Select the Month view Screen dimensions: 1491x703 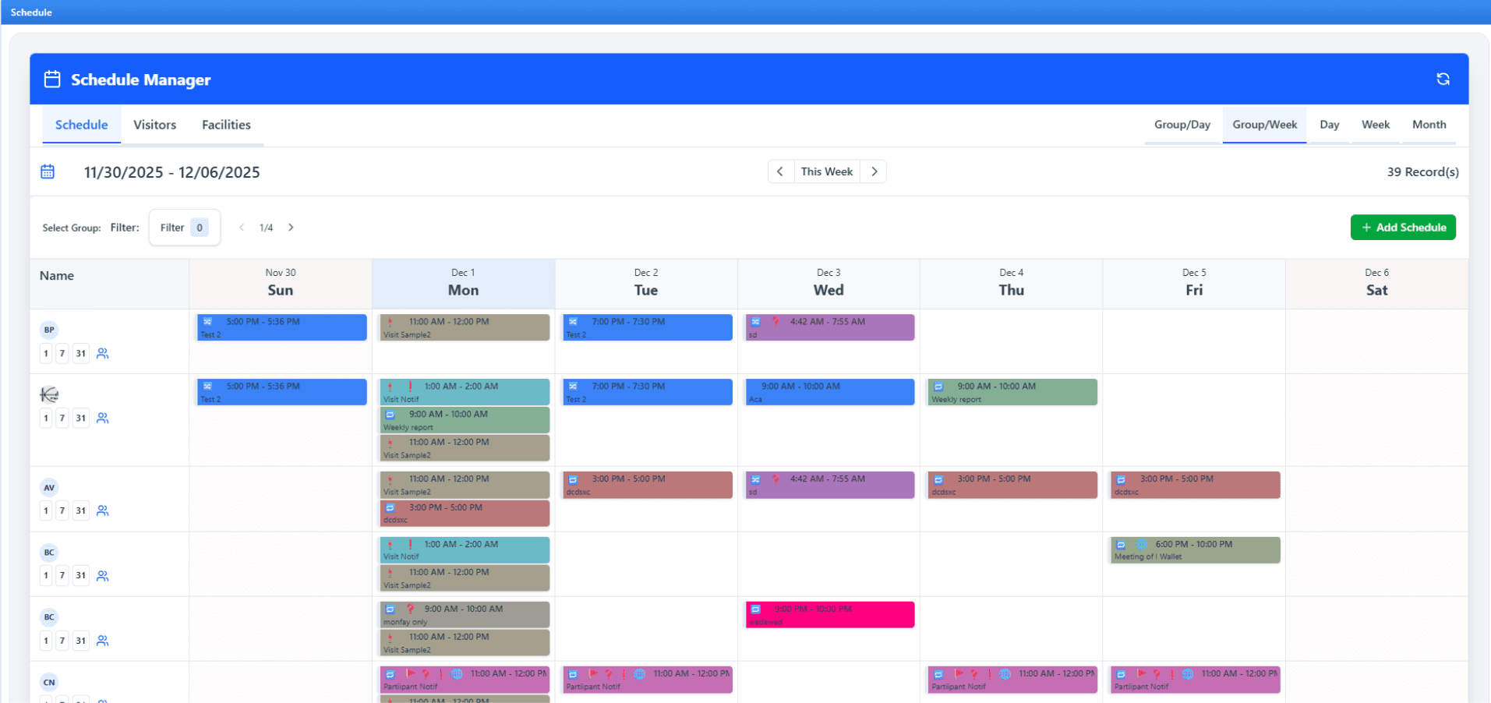pos(1429,125)
